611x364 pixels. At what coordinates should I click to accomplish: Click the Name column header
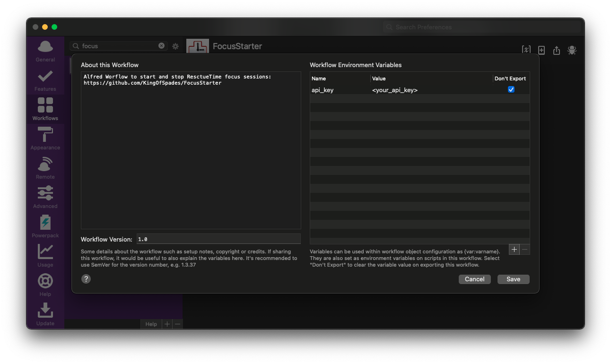pos(340,78)
